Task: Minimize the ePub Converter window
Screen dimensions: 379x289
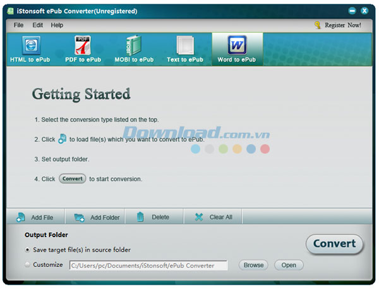Action: [x=352, y=11]
